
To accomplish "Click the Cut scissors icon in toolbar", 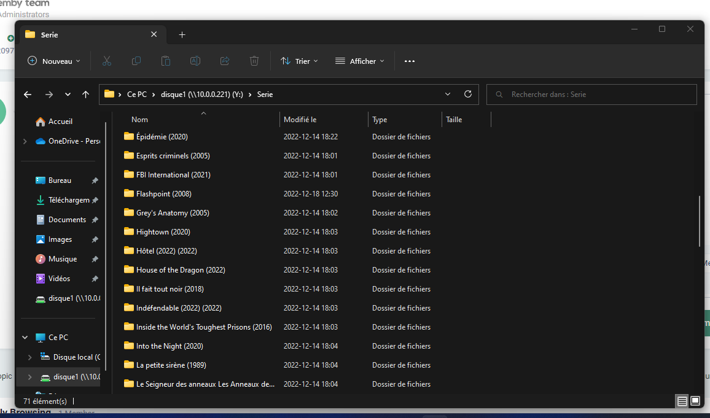I will [x=107, y=61].
